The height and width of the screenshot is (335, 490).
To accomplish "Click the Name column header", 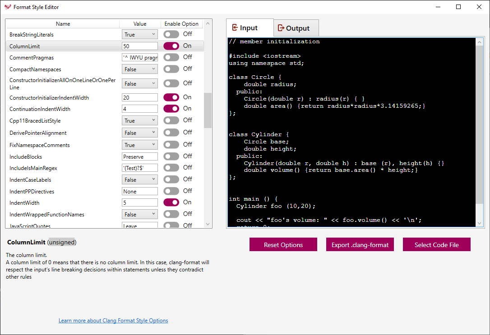I will pos(63,24).
